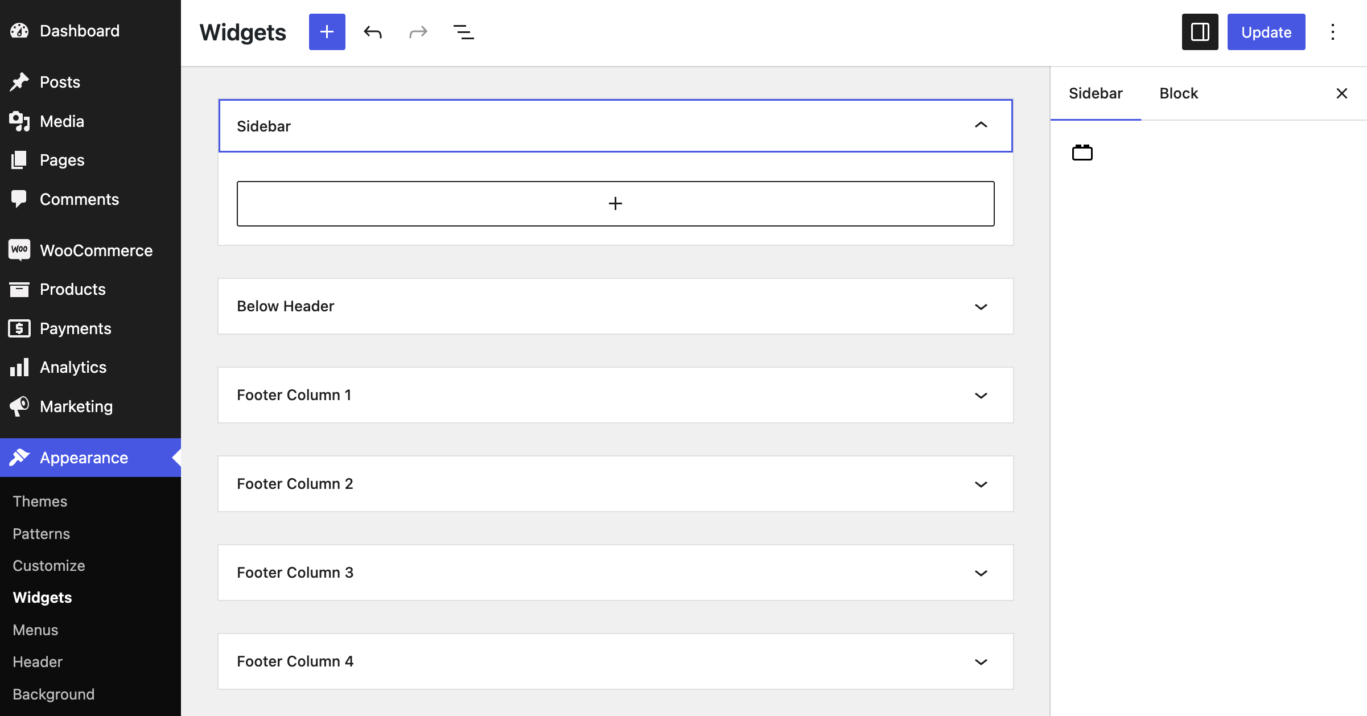Screen dimensions: 1367x716
Task: Click the Marketing megaphone icon
Action: coord(19,406)
